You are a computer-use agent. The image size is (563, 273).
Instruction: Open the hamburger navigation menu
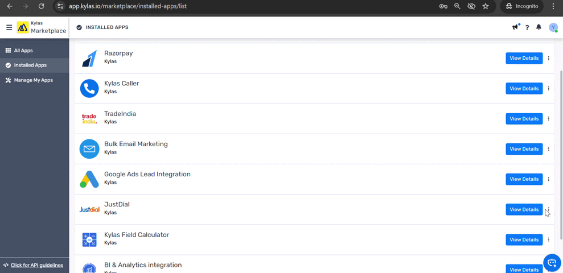click(x=9, y=28)
